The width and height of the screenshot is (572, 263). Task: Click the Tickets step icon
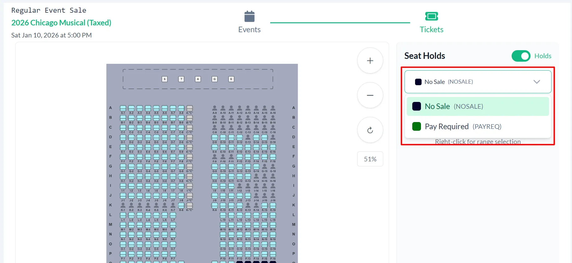pyautogui.click(x=431, y=16)
